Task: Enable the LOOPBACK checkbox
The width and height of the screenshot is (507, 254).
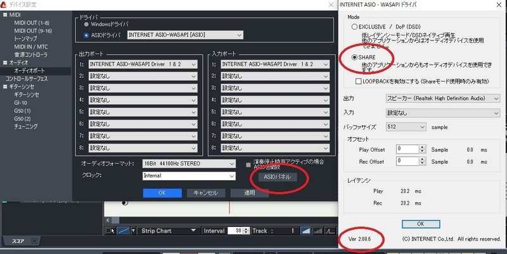Action: pos(358,82)
